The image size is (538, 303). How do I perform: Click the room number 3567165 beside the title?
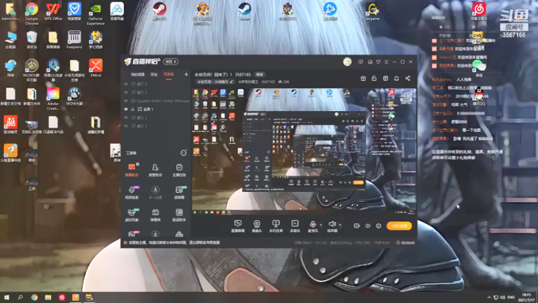pyautogui.click(x=243, y=75)
